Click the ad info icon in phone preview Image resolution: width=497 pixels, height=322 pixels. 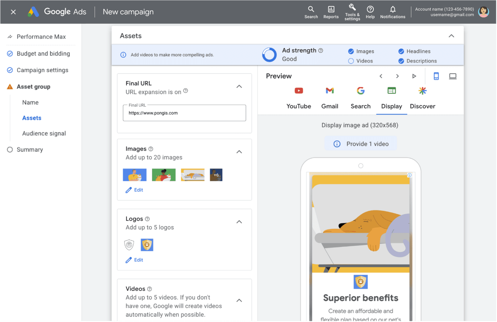tap(410, 175)
